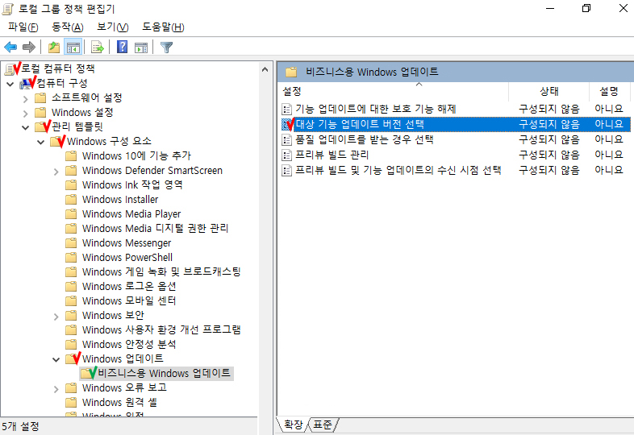Click the Filter funnel toolbar icon
The image size is (634, 435).
point(167,48)
